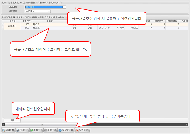The image size is (190, 134).
Task: Click the horizontal scrollbar left arrow
Action: (3, 125)
